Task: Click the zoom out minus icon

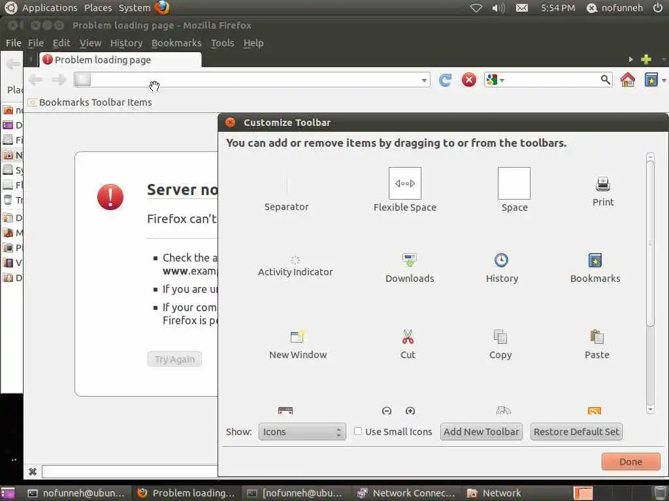Action: [387, 411]
